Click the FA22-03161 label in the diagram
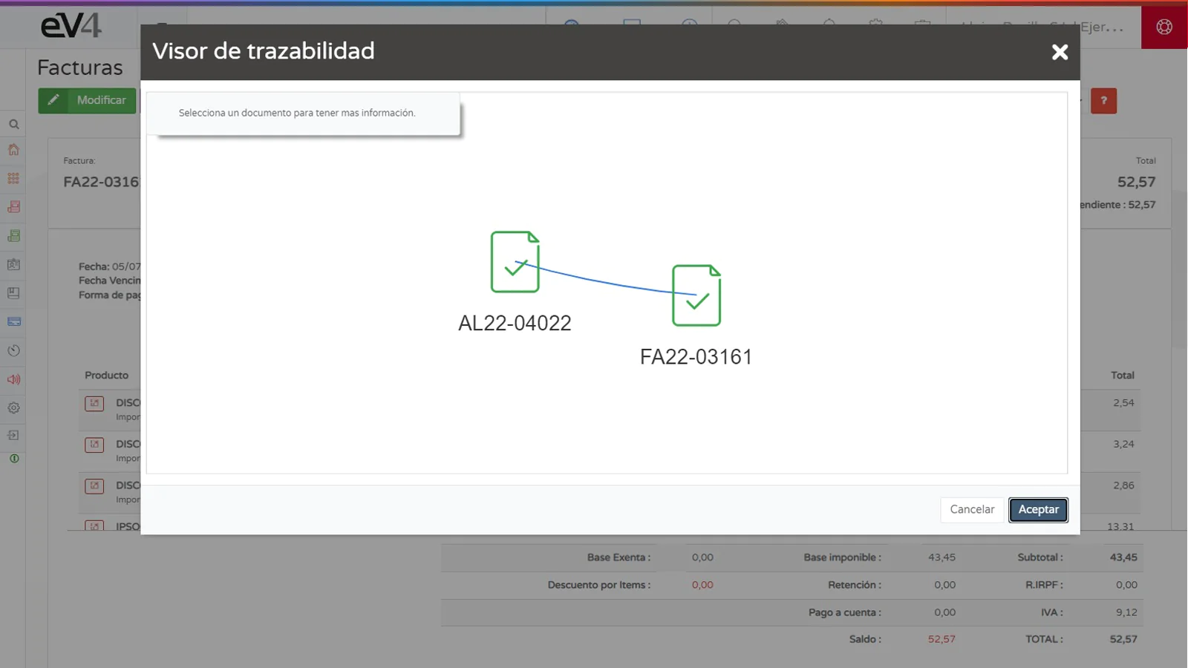The height and width of the screenshot is (668, 1188). coord(696,357)
